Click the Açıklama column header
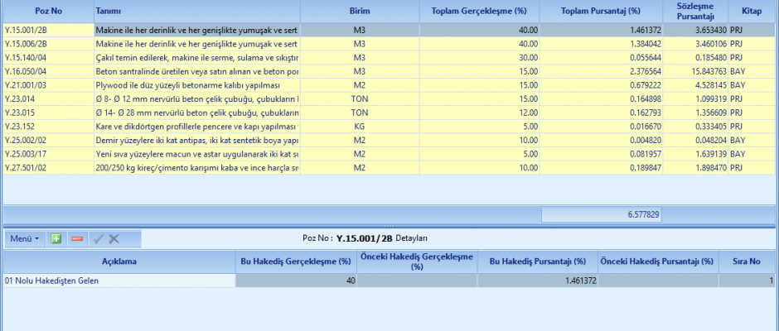Screen dimensions: 779x331 click(x=119, y=261)
